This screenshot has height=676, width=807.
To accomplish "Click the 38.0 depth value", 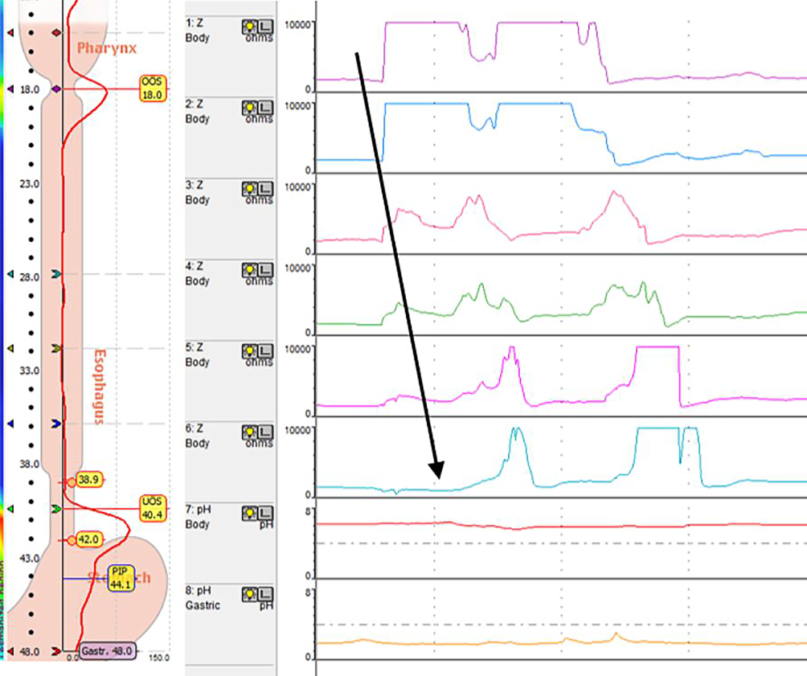I will (x=29, y=465).
